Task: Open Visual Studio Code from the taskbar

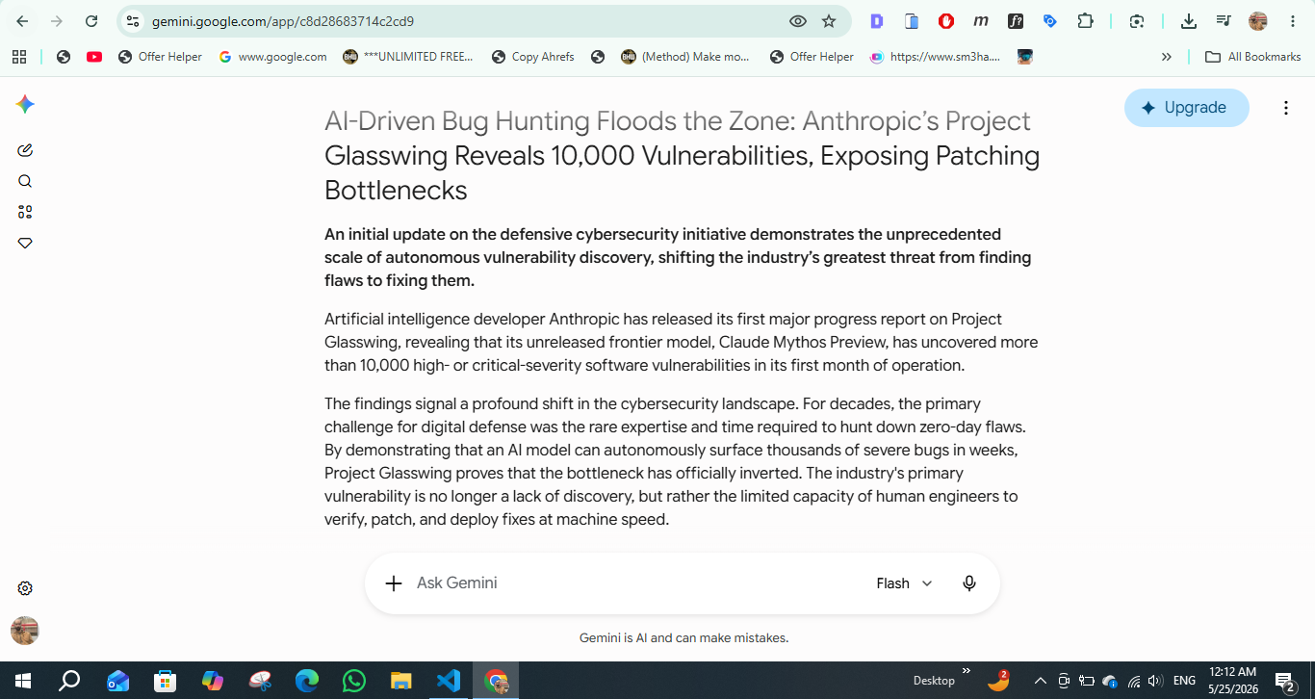Action: pyautogui.click(x=449, y=681)
